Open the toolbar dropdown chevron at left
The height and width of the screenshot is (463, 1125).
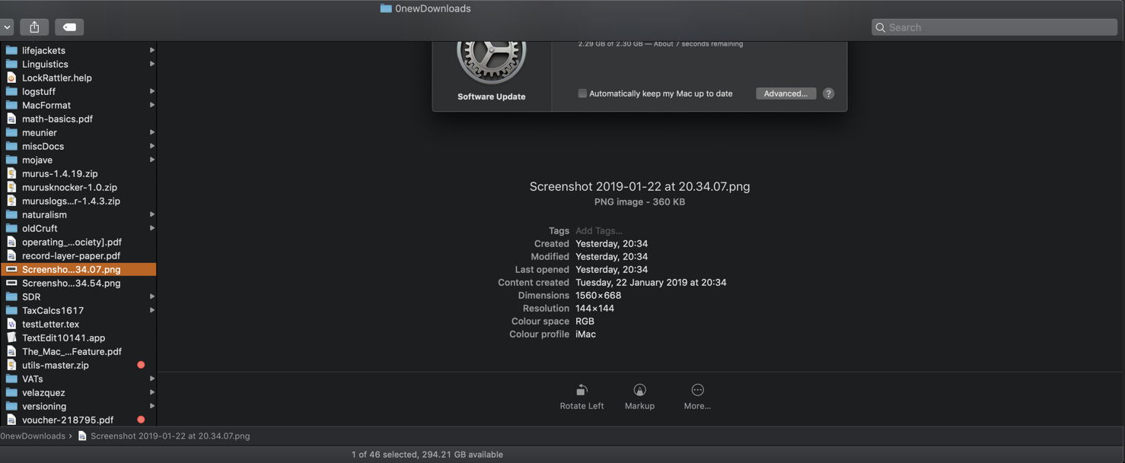[x=7, y=27]
